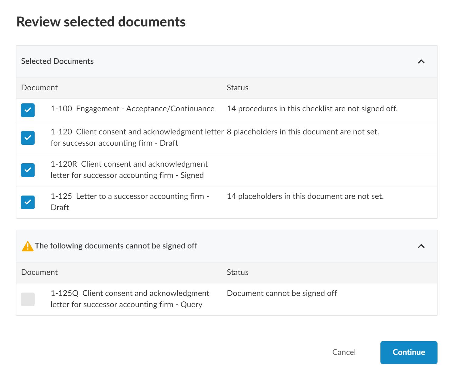Screen dimensions: 453x378
Task: Click the Document column header
Action: [x=39, y=88]
